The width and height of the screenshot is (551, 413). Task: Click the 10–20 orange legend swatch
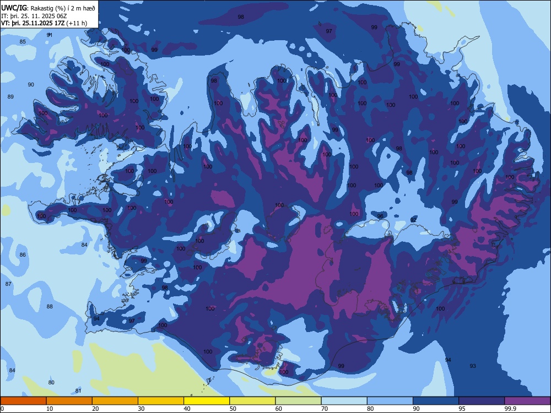click(x=69, y=401)
